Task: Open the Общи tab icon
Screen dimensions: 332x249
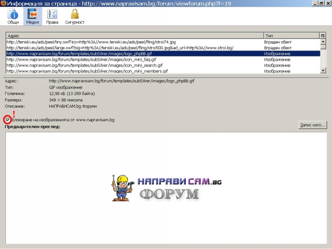Action: (13, 16)
